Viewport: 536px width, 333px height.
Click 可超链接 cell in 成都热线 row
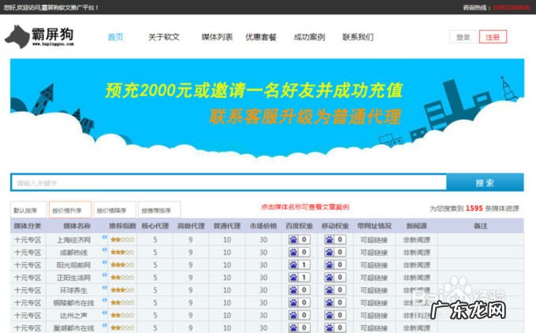pyautogui.click(x=374, y=253)
